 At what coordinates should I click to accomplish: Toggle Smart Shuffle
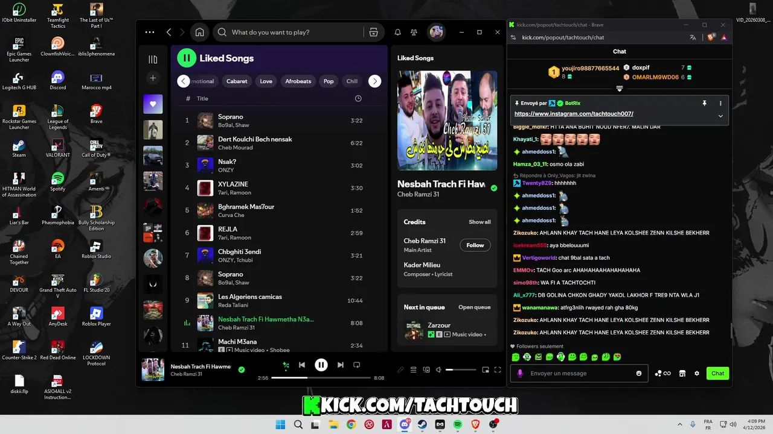click(286, 365)
